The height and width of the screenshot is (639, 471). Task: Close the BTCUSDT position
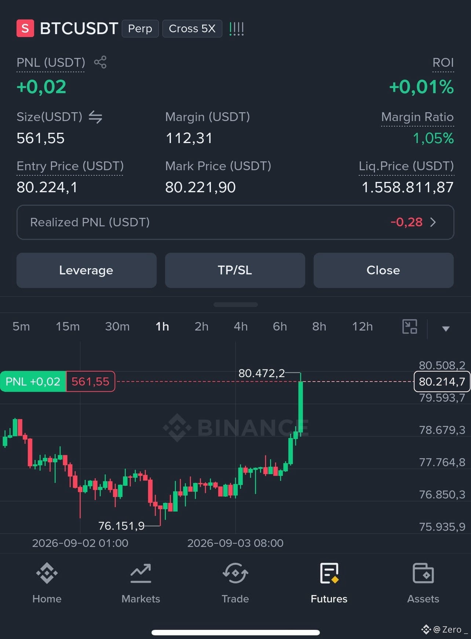384,270
